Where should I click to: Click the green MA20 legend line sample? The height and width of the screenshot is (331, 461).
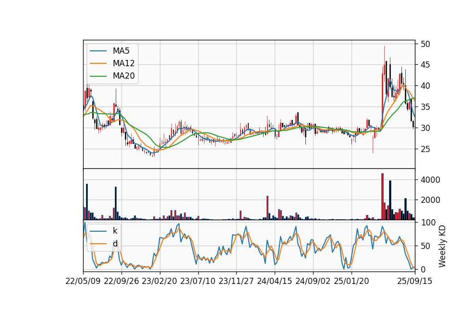pos(98,76)
